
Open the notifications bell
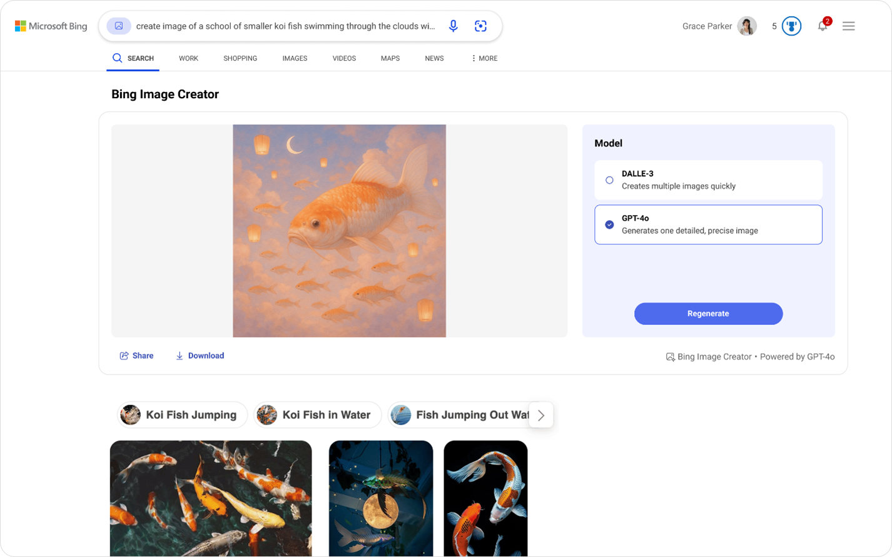823,26
